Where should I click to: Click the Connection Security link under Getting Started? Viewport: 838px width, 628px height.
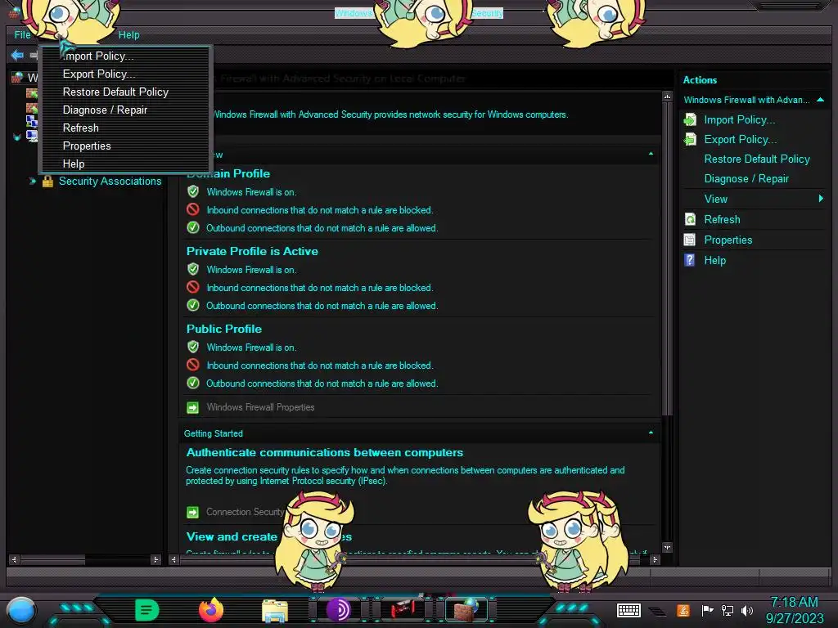[x=245, y=512]
